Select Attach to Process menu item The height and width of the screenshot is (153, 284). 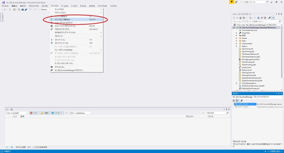[76, 29]
